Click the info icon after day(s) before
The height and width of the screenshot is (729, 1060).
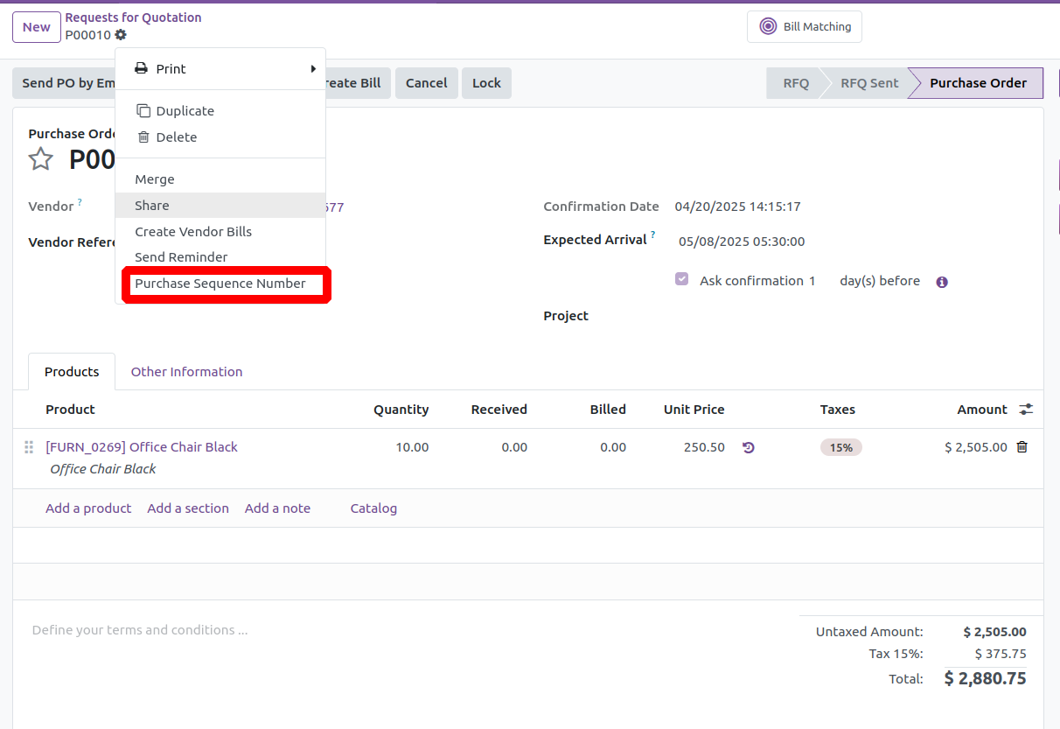tap(942, 282)
